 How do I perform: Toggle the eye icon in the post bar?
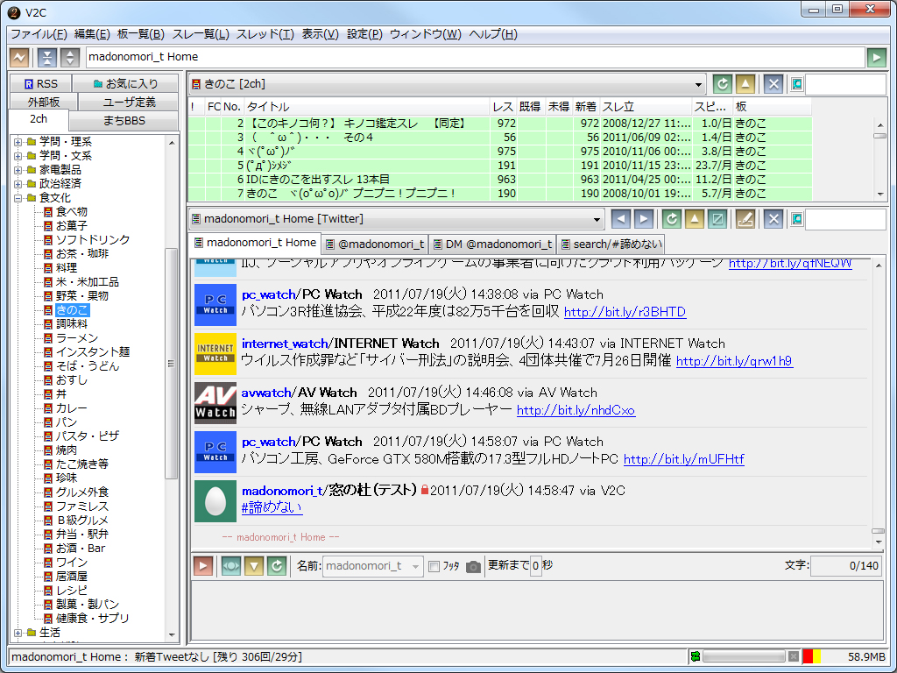click(x=230, y=565)
